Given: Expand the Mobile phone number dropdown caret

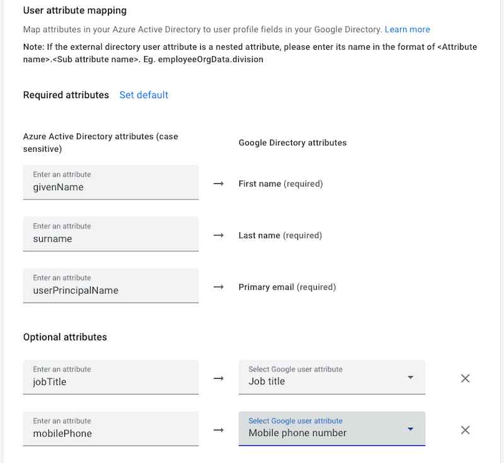Looking at the screenshot, I should coord(410,429).
